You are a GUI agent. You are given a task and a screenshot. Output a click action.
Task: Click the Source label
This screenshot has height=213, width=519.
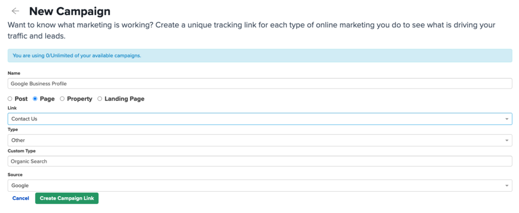pos(15,175)
